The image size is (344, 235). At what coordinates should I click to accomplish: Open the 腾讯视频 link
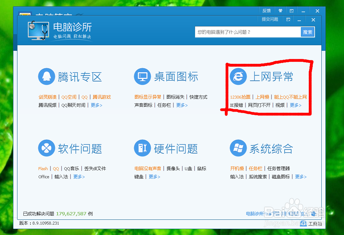pos(48,105)
